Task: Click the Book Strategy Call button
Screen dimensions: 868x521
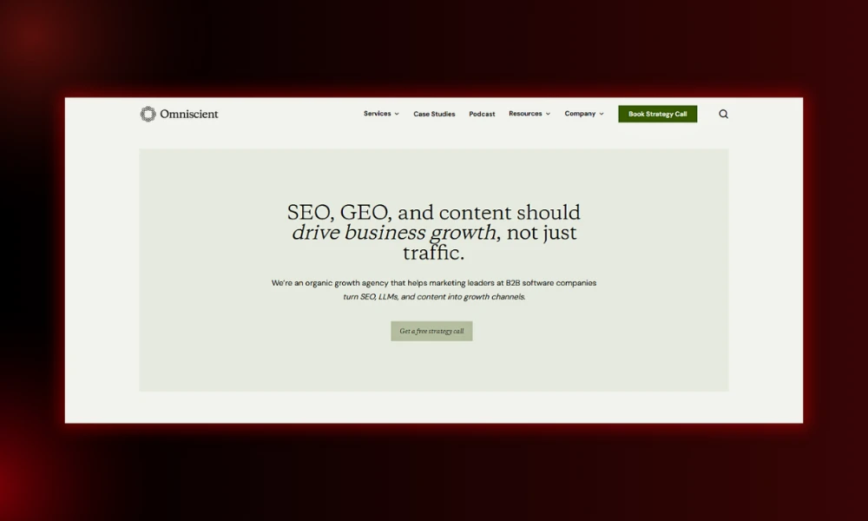Action: [657, 113]
